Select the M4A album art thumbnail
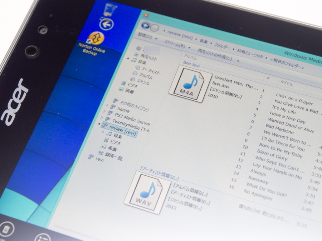The image size is (322, 241). click(x=190, y=84)
